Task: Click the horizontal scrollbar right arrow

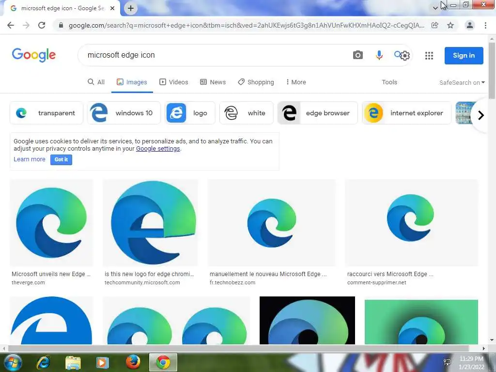Action: pos(484,348)
